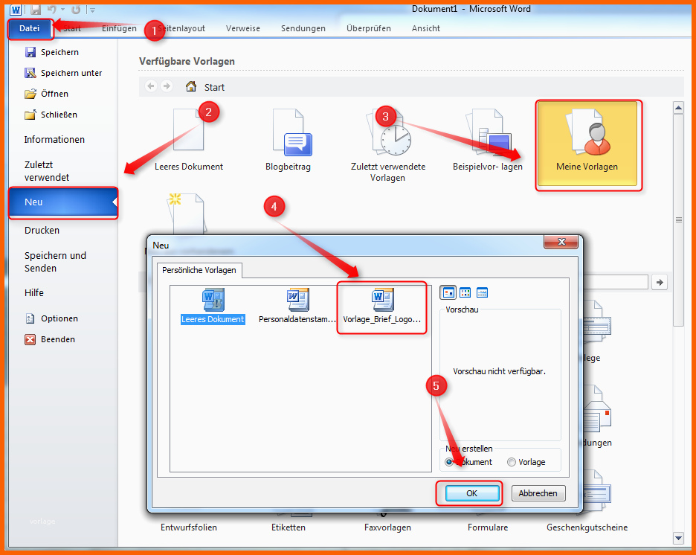Select the Blogbeitrag template icon
This screenshot has width=696, height=555.
(289, 132)
